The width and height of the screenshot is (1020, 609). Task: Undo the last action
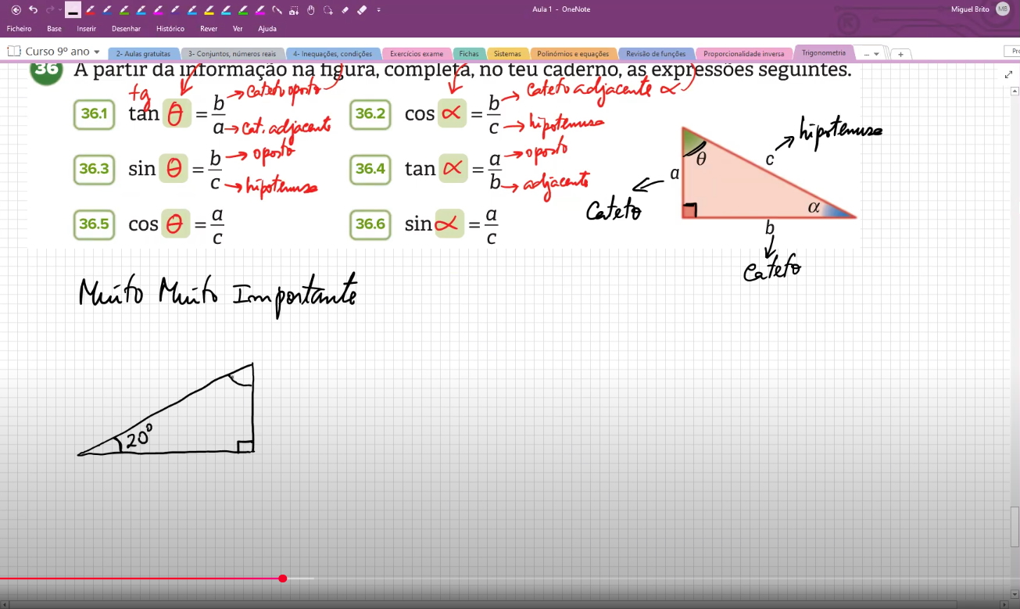(33, 10)
